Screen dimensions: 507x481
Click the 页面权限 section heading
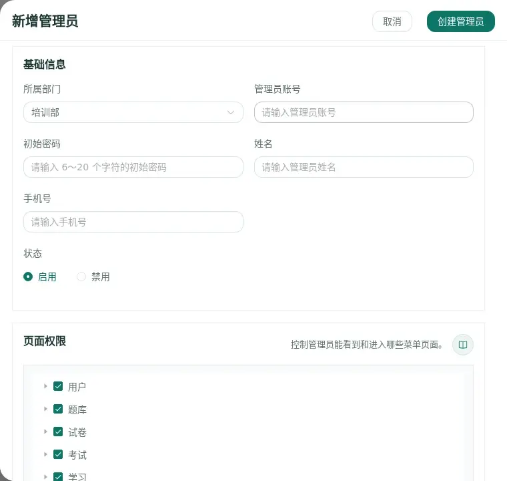tap(45, 341)
